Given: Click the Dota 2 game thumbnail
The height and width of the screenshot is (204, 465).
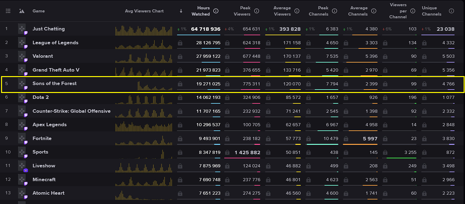Looking at the screenshot, I should coord(22,98).
